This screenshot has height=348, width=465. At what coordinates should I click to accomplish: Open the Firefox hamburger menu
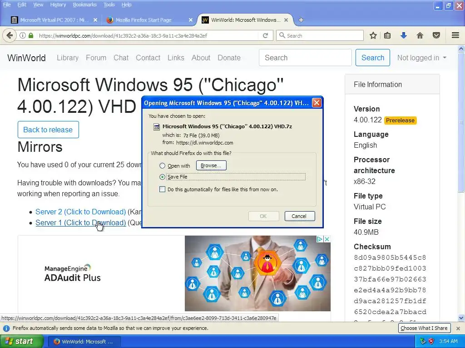(x=455, y=35)
